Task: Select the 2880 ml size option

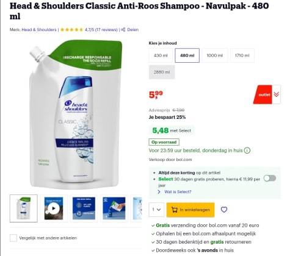Action: click(162, 72)
